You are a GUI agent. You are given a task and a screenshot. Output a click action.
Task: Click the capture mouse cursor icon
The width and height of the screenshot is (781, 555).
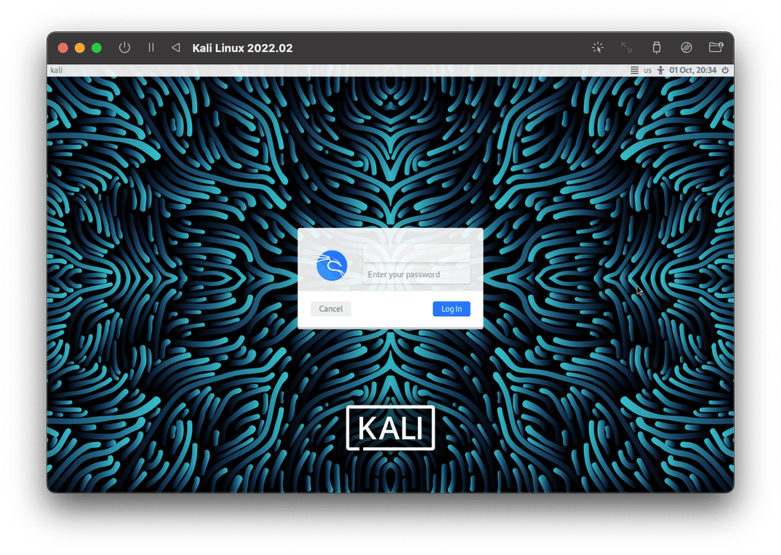(597, 47)
